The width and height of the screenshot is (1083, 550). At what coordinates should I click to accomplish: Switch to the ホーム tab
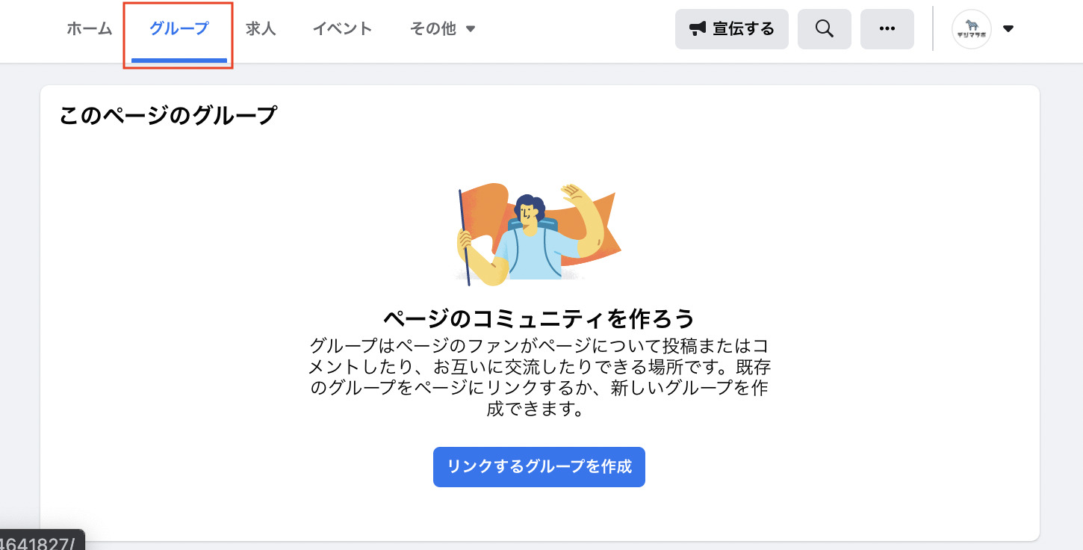[x=90, y=29]
